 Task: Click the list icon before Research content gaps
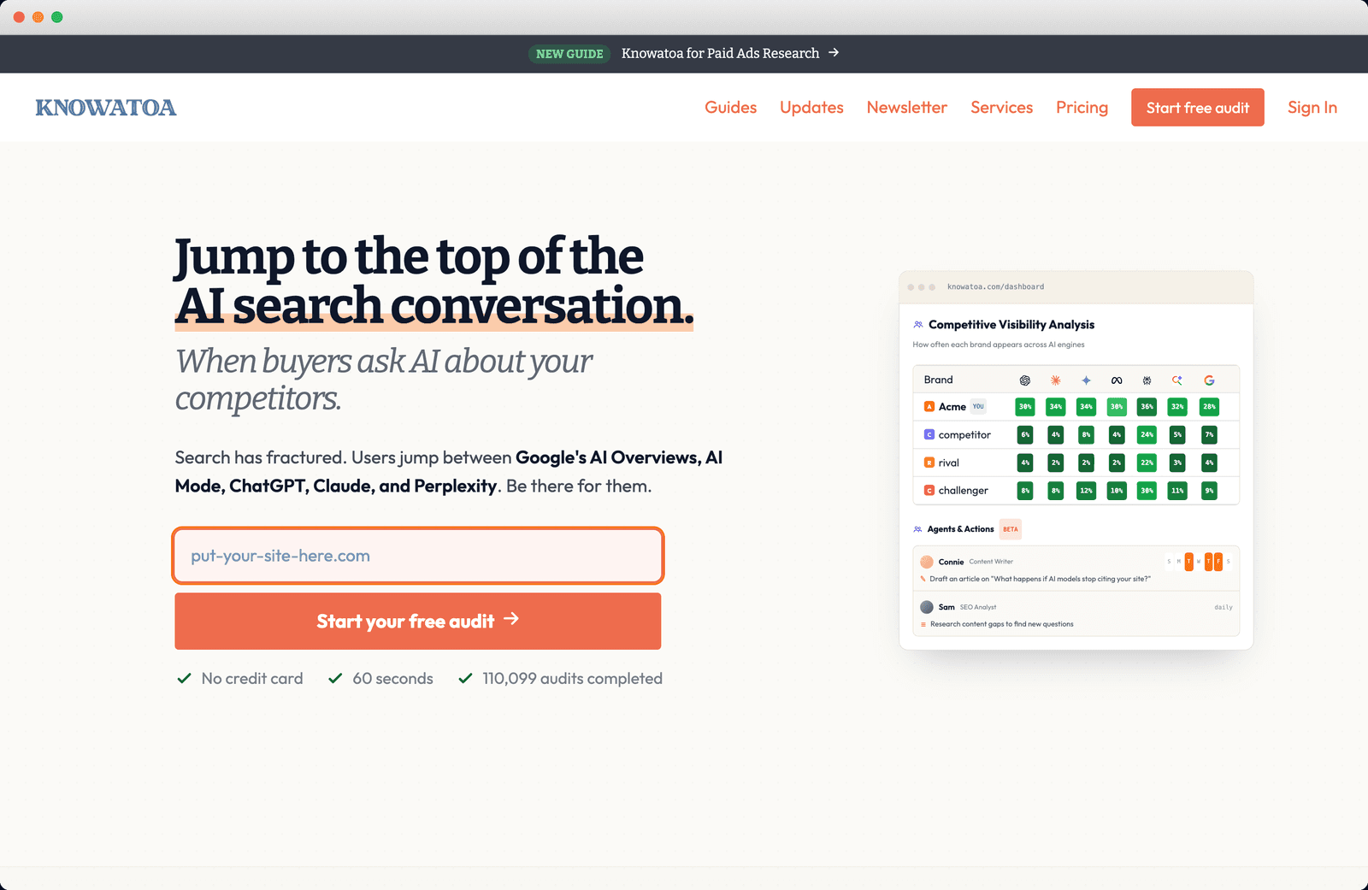coord(923,624)
